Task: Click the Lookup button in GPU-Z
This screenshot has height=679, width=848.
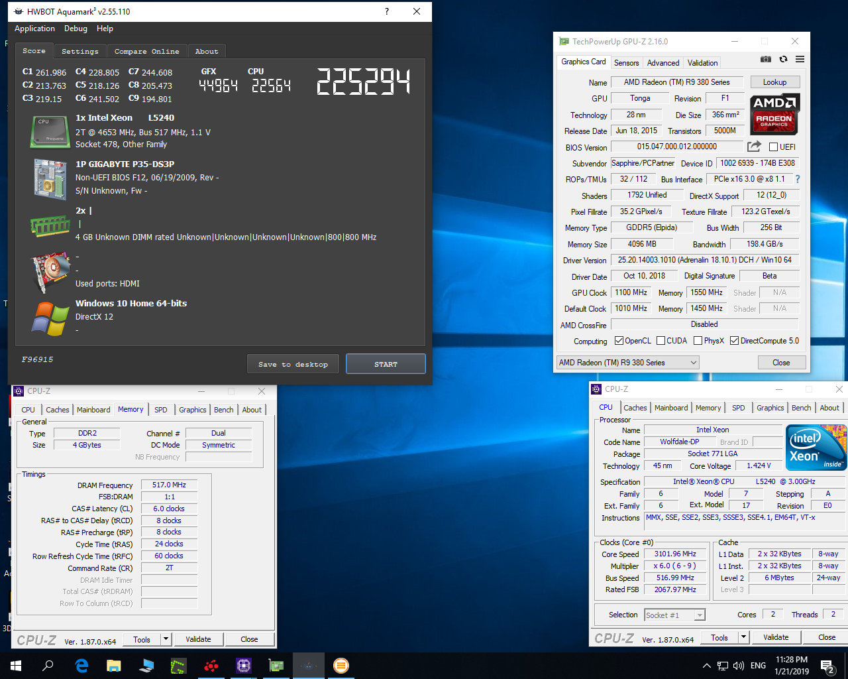Action: (774, 82)
